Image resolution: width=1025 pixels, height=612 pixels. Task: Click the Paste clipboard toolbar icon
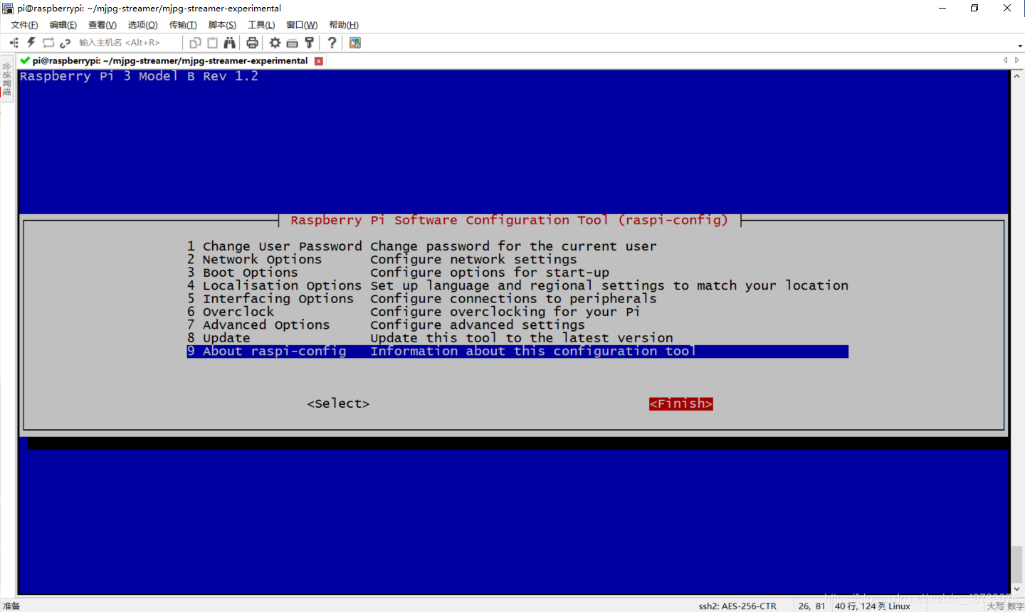click(x=212, y=43)
